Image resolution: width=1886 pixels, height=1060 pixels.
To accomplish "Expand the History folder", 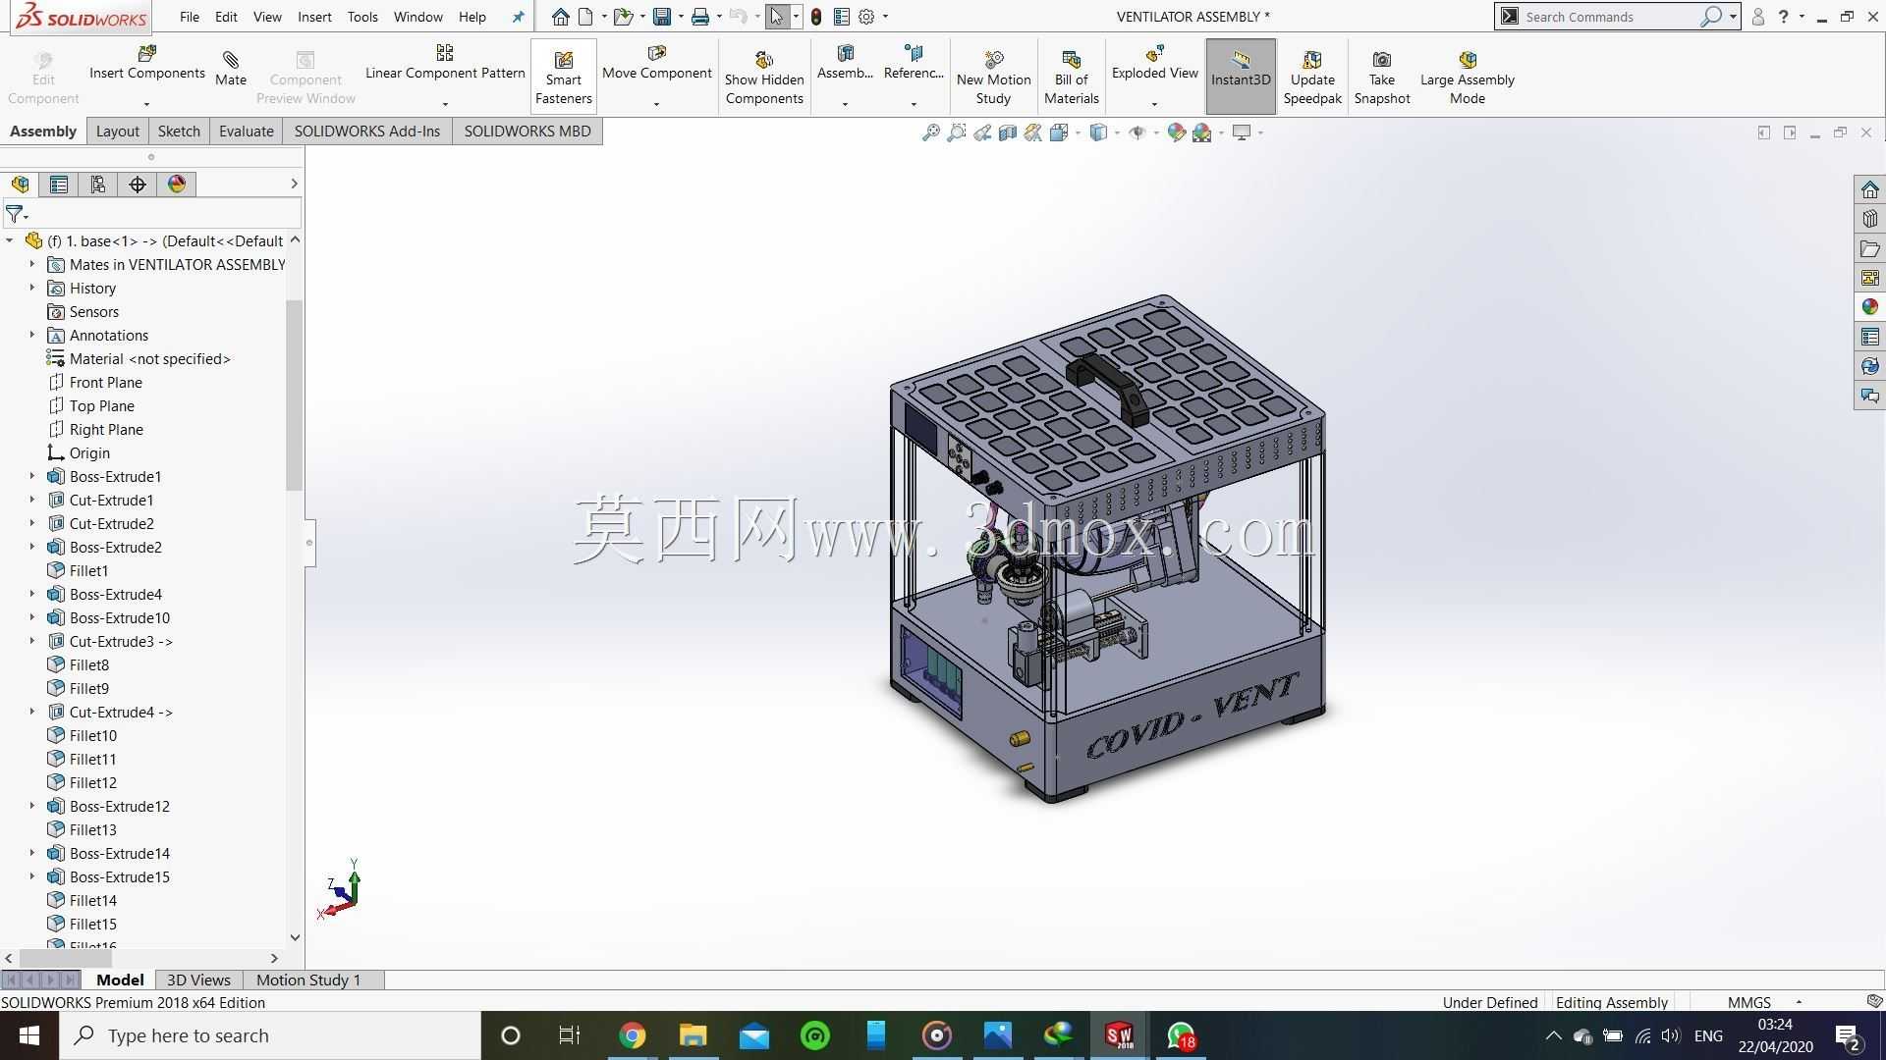I will 32,288.
